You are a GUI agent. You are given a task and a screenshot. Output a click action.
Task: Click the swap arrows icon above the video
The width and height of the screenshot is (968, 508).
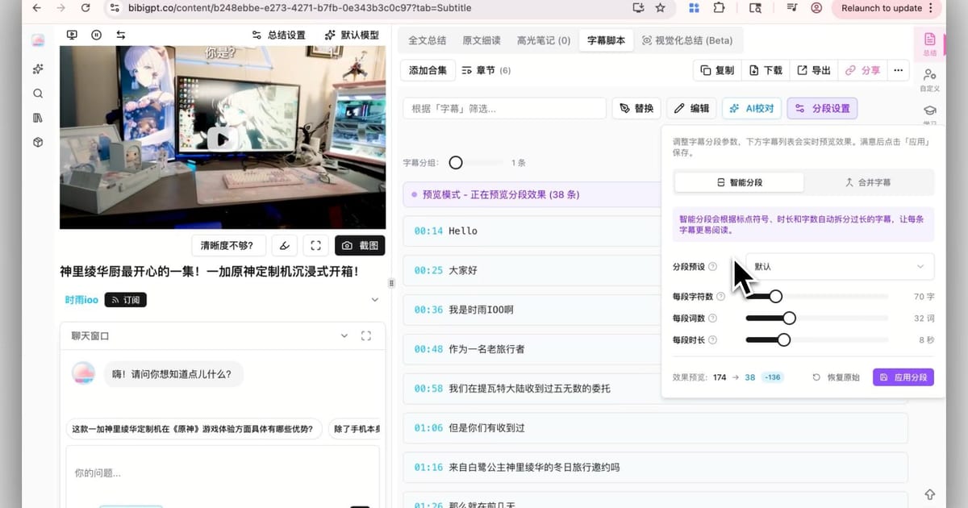pyautogui.click(x=121, y=35)
